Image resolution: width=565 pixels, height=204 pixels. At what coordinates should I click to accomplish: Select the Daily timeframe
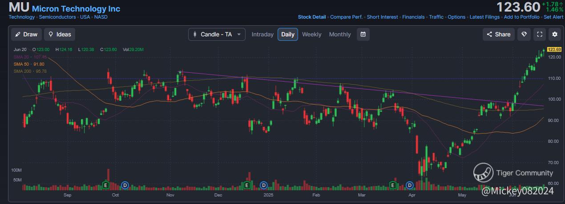tap(288, 34)
